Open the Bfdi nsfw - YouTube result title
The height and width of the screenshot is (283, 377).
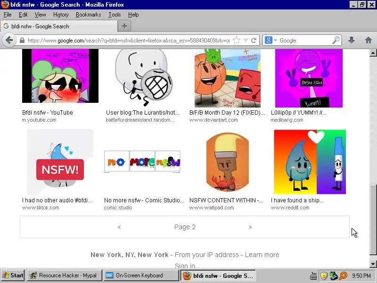48,112
